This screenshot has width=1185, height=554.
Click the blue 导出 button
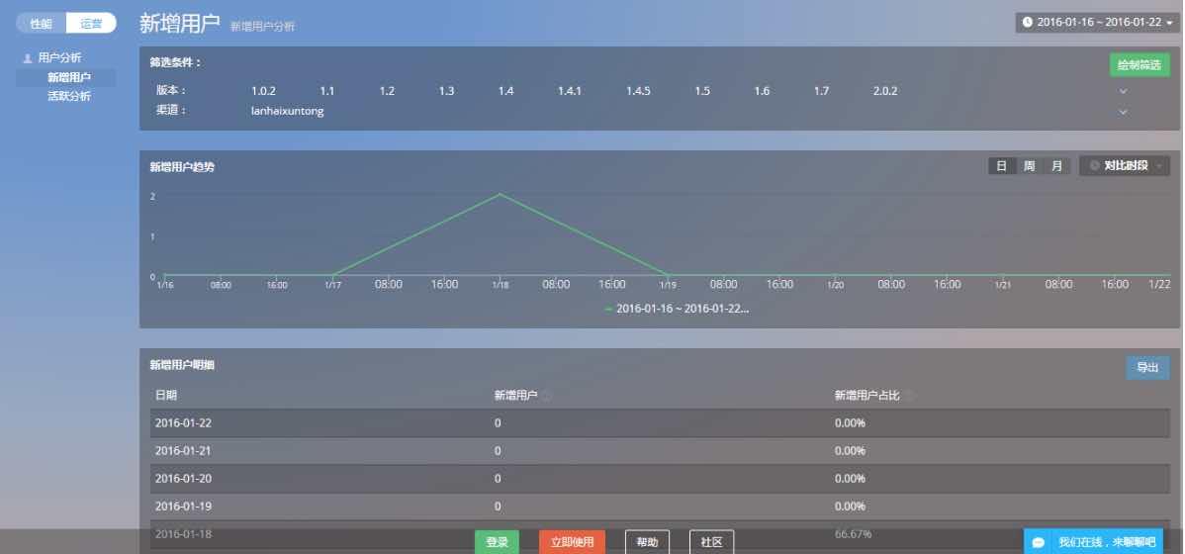tap(1147, 367)
